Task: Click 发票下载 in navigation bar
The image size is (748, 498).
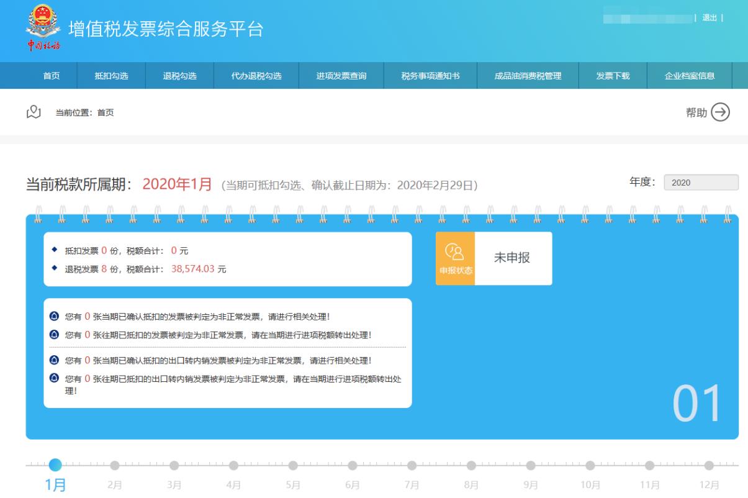Action: tap(613, 76)
